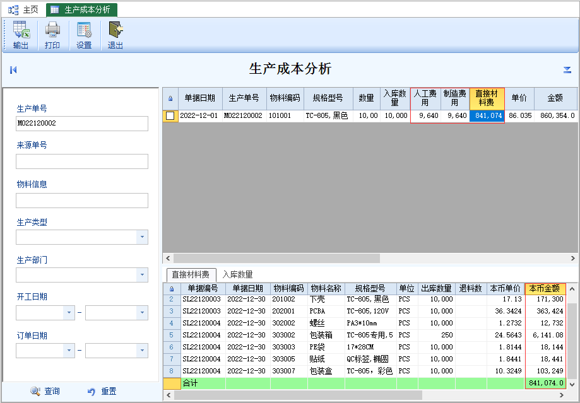580x403 pixels.
Task: Click row number 5 in lower grid
Action: coord(172,336)
